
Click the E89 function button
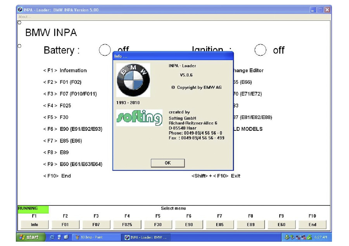[x=251, y=224]
